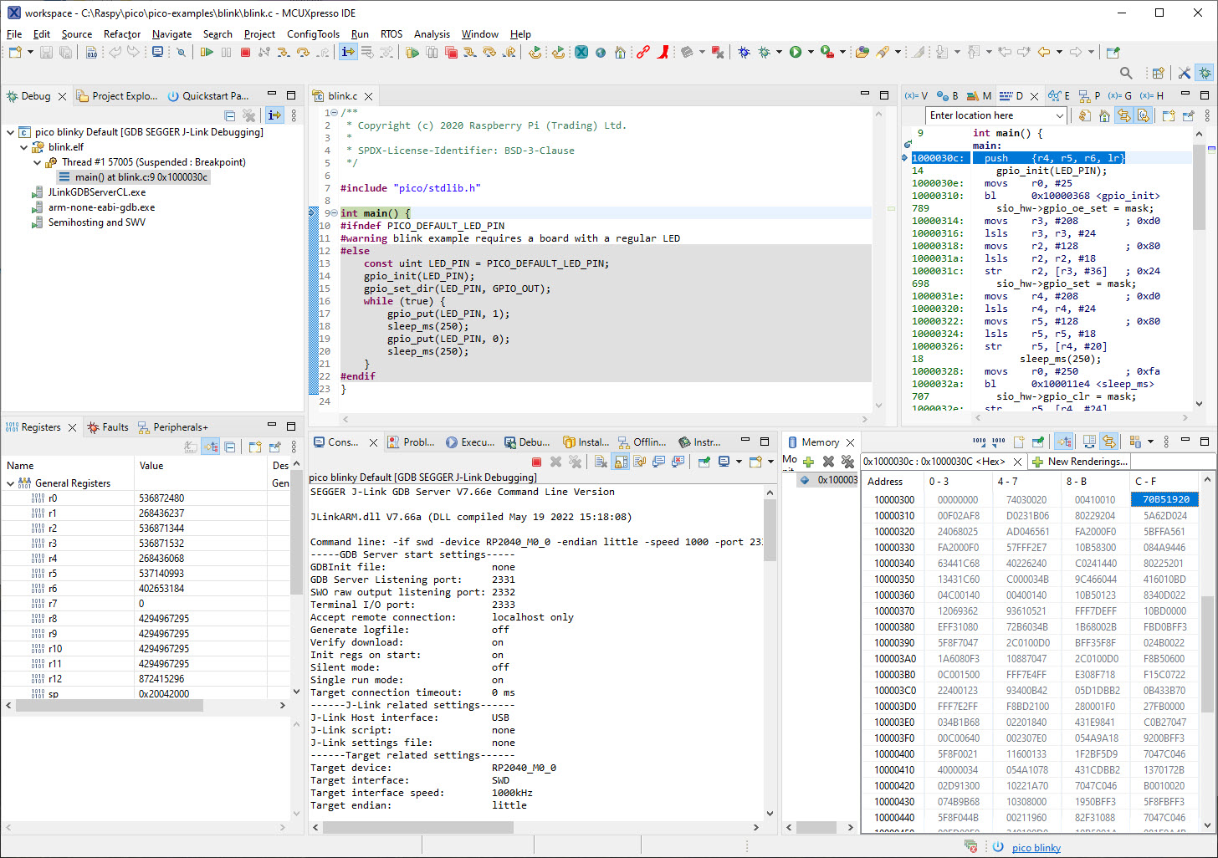
Task: Select the main() stack frame entry
Action: coord(141,177)
